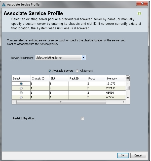Select the Available Servers radio option
The width and height of the screenshot is (151, 161).
pyautogui.click(x=50, y=71)
